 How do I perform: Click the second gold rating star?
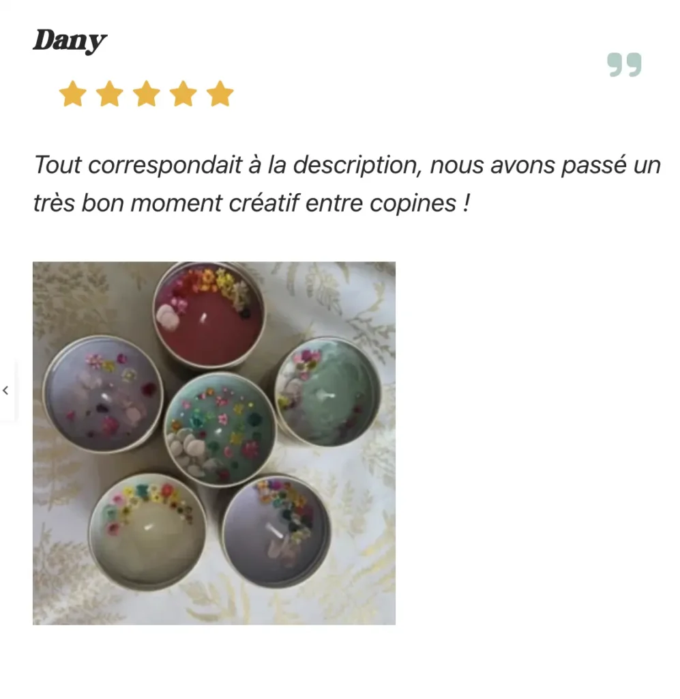[110, 94]
